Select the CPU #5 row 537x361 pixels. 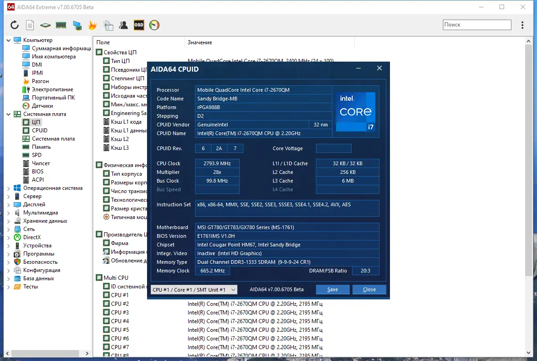(116, 330)
